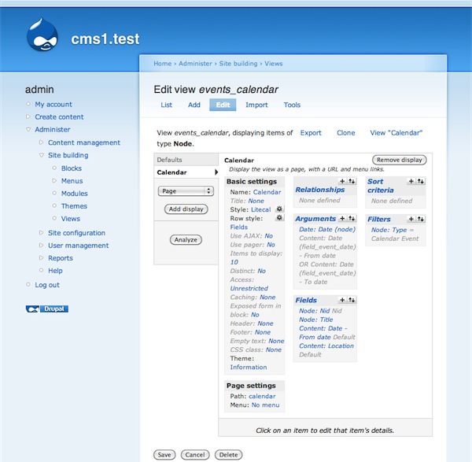Viewport: 472px width, 462px height.
Task: Click the Analyze button
Action: tap(186, 239)
